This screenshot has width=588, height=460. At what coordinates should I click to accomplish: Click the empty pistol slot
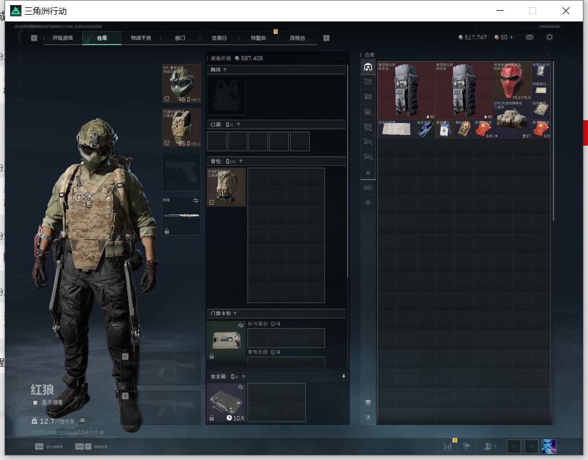[x=182, y=172]
